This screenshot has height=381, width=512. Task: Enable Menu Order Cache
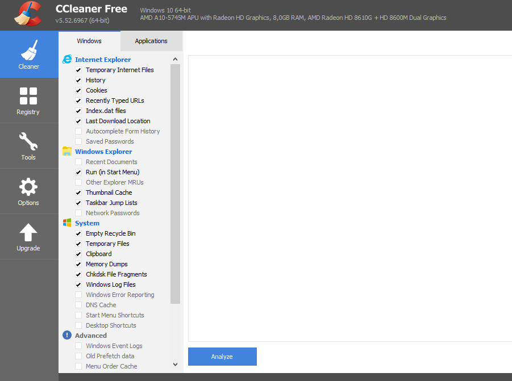pyautogui.click(x=78, y=366)
